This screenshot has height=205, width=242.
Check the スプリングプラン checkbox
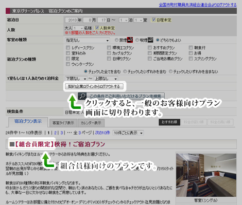[x=191, y=59]
